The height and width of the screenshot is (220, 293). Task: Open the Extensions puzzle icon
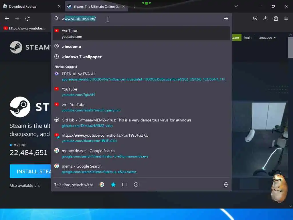[x=276, y=18]
